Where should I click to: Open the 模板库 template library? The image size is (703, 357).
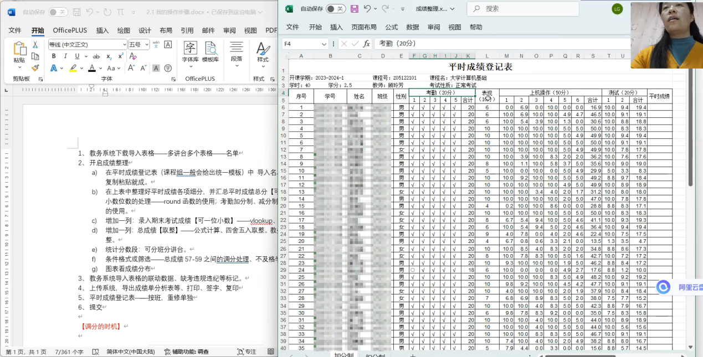pos(211,53)
